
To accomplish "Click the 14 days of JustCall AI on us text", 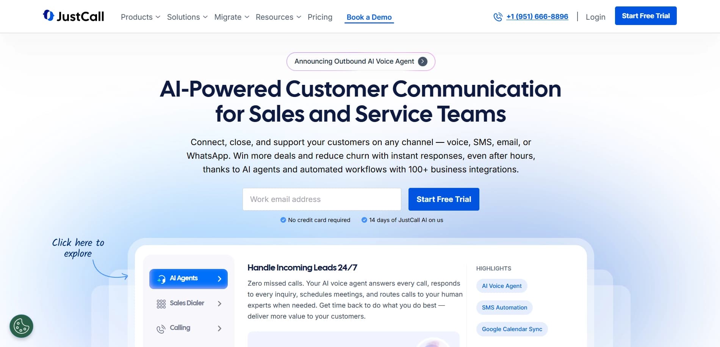I will click(406, 220).
